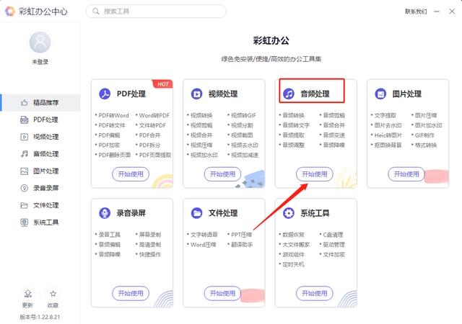Open the 视频截图 entry
Viewport: 462px width, 324px height.
(x=242, y=135)
